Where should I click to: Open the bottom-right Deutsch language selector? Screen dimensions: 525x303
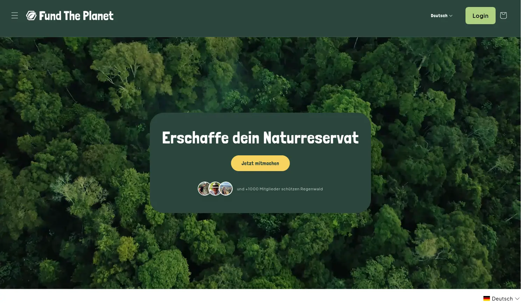(501, 298)
